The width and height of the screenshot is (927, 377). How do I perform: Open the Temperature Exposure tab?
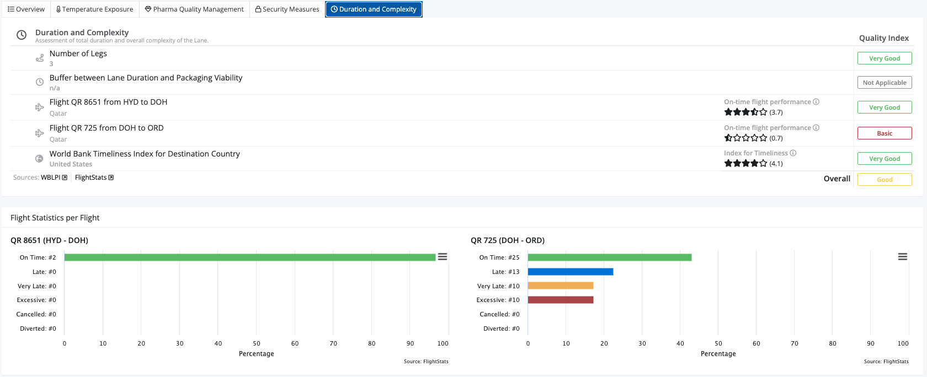tap(94, 9)
